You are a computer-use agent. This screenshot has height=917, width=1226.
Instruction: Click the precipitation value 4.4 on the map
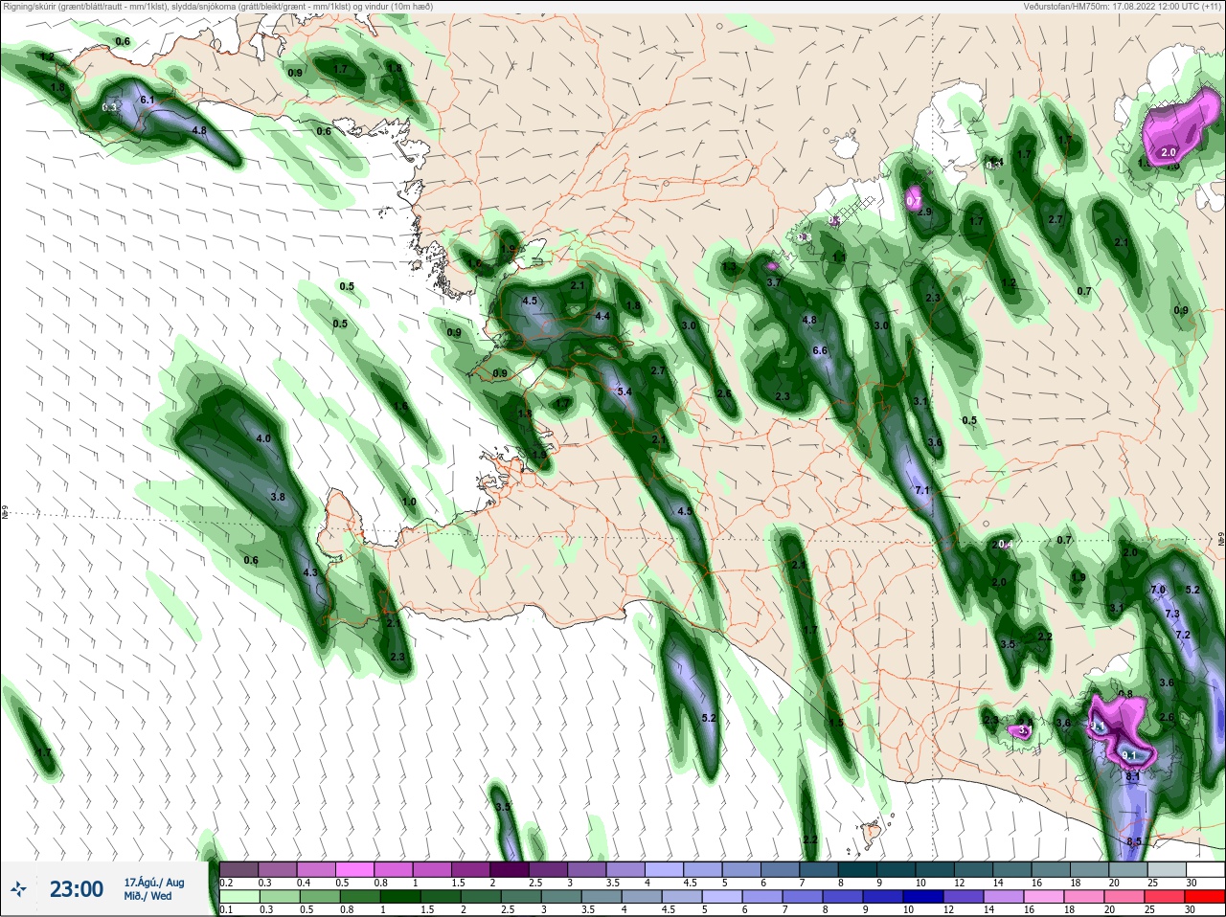click(x=602, y=316)
